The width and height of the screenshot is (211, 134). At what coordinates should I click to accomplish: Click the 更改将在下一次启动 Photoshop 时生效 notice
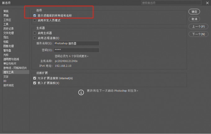[x=113, y=91]
